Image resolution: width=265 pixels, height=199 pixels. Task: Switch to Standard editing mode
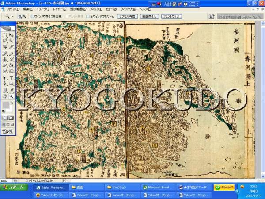coord(5,118)
